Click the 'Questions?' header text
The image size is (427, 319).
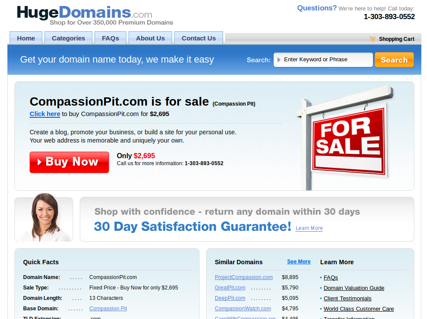coord(317,8)
